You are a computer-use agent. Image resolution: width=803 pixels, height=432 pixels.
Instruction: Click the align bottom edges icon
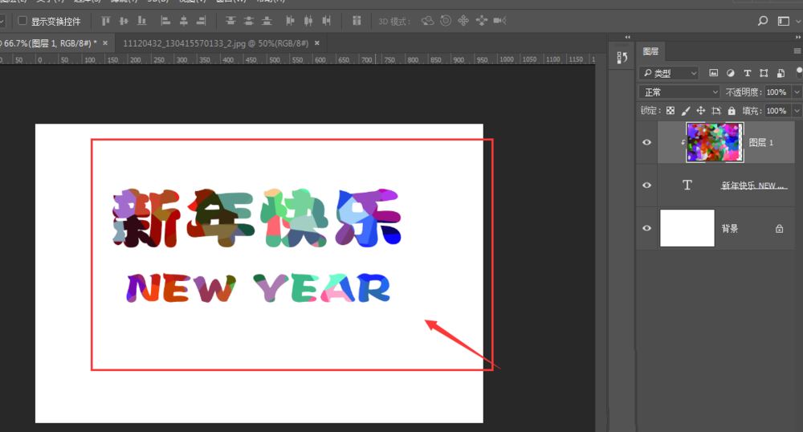[142, 21]
